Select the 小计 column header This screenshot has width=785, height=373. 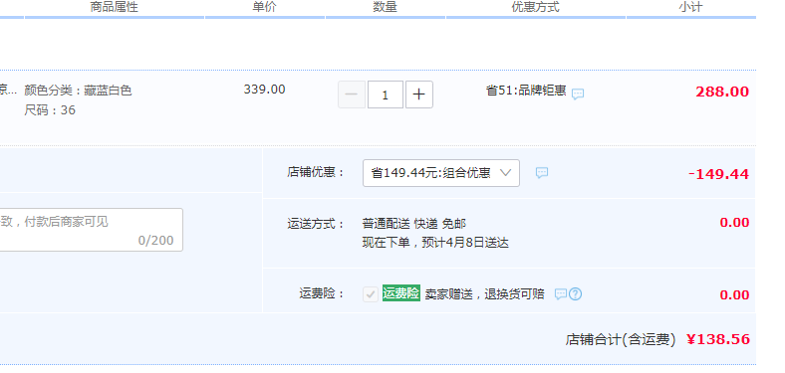coord(691,7)
